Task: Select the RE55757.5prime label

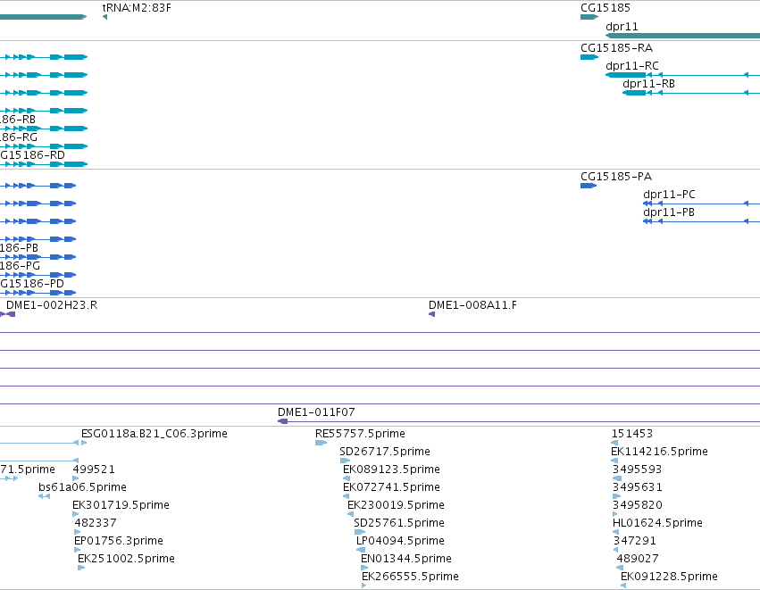Action: click(360, 434)
